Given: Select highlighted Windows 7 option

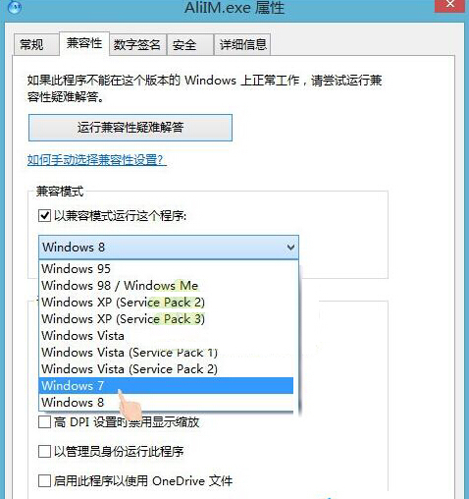Looking at the screenshot, I should coord(166,386).
